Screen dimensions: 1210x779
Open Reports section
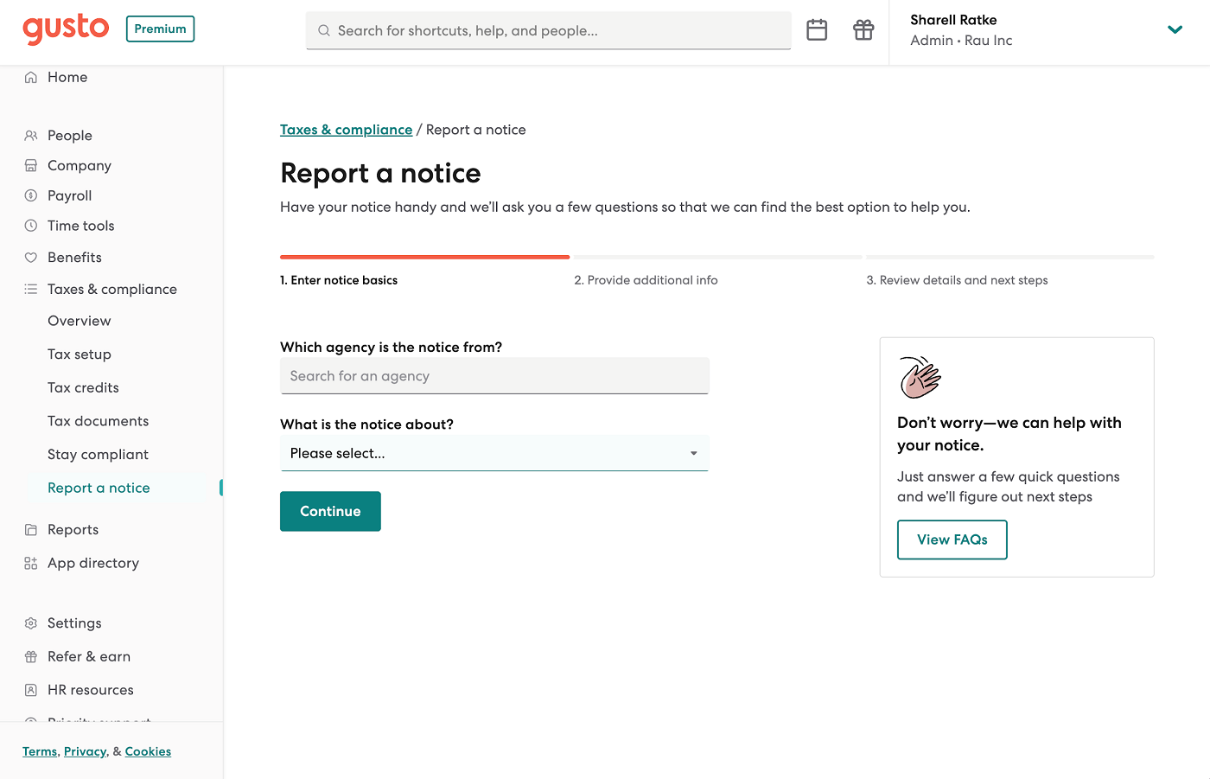pos(73,529)
